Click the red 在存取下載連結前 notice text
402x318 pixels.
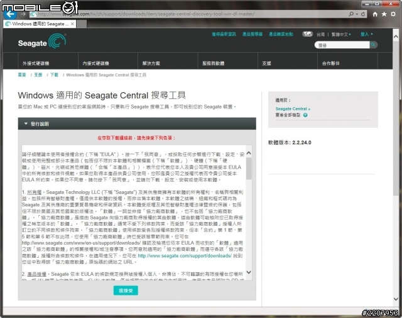coord(137,138)
